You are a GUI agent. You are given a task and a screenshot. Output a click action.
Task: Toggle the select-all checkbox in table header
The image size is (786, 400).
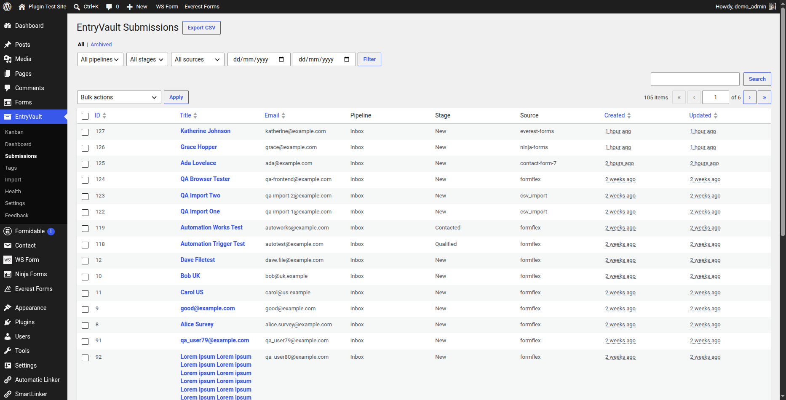[85, 116]
